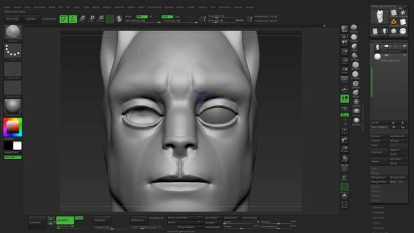The width and height of the screenshot is (414, 233).
Task: Click the empty alpha slot
Action: [13, 69]
